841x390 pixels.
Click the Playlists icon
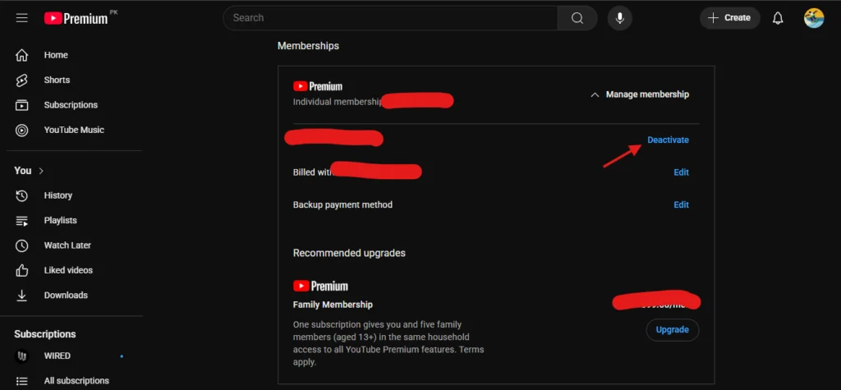[x=21, y=221]
